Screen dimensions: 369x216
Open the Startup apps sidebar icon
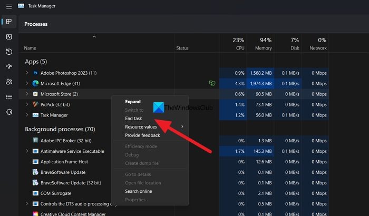(x=9, y=67)
